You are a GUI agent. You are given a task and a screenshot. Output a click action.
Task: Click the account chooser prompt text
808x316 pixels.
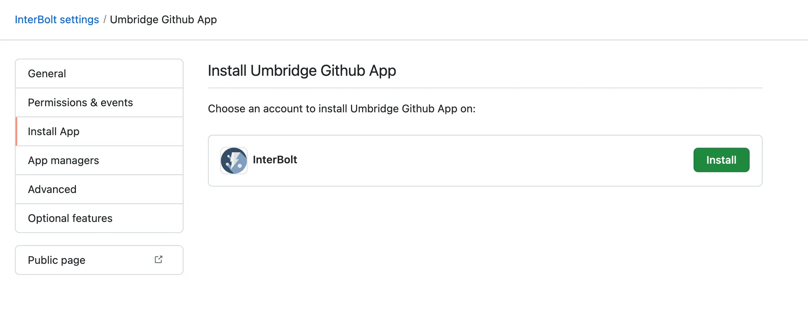click(x=341, y=109)
